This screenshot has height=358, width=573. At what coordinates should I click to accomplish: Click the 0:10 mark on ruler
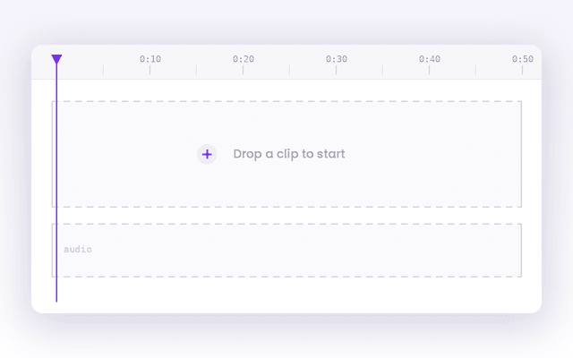click(x=150, y=70)
